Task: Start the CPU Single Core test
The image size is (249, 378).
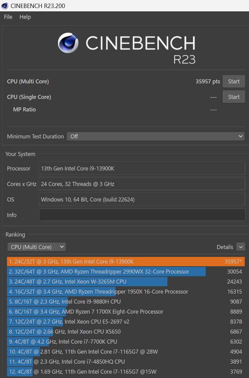Action: [234, 97]
